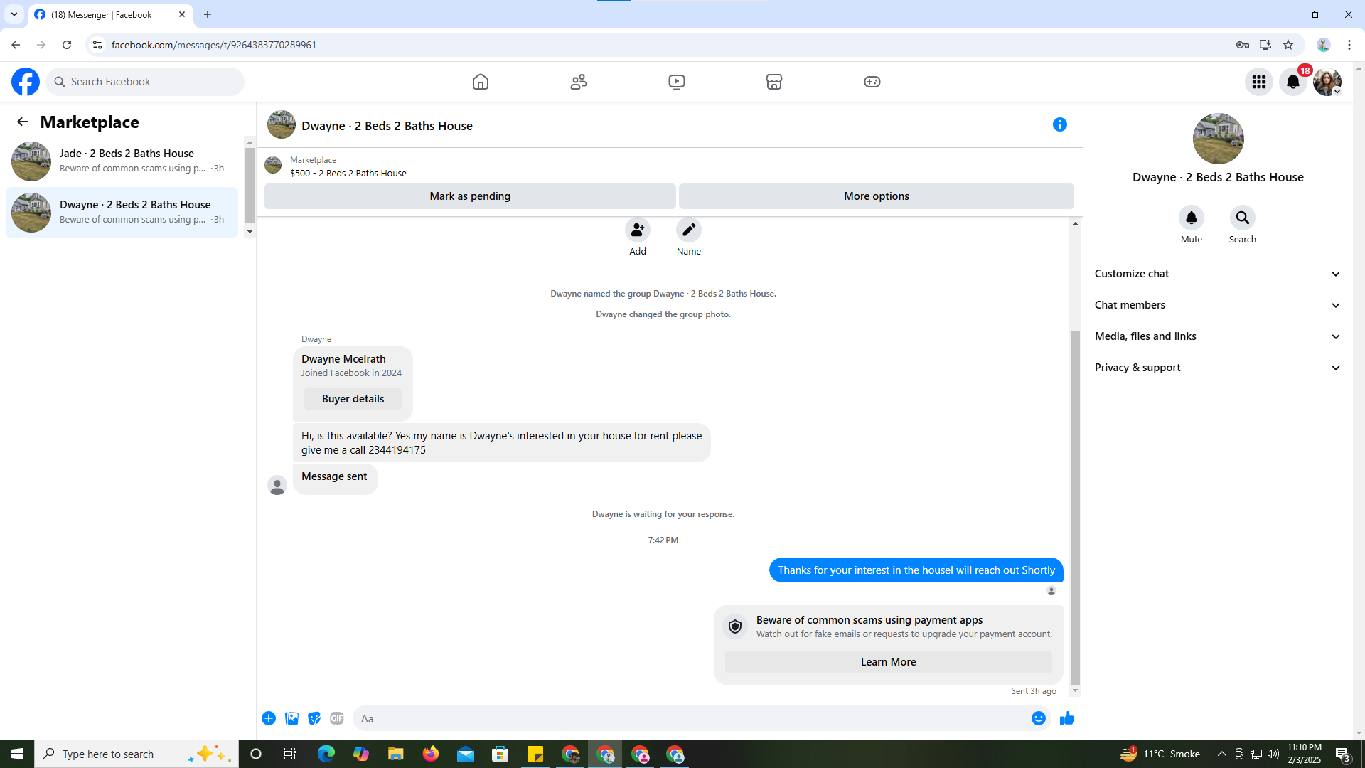The width and height of the screenshot is (1365, 768).
Task: Open Microsoft Store from the taskbar
Action: click(x=500, y=754)
